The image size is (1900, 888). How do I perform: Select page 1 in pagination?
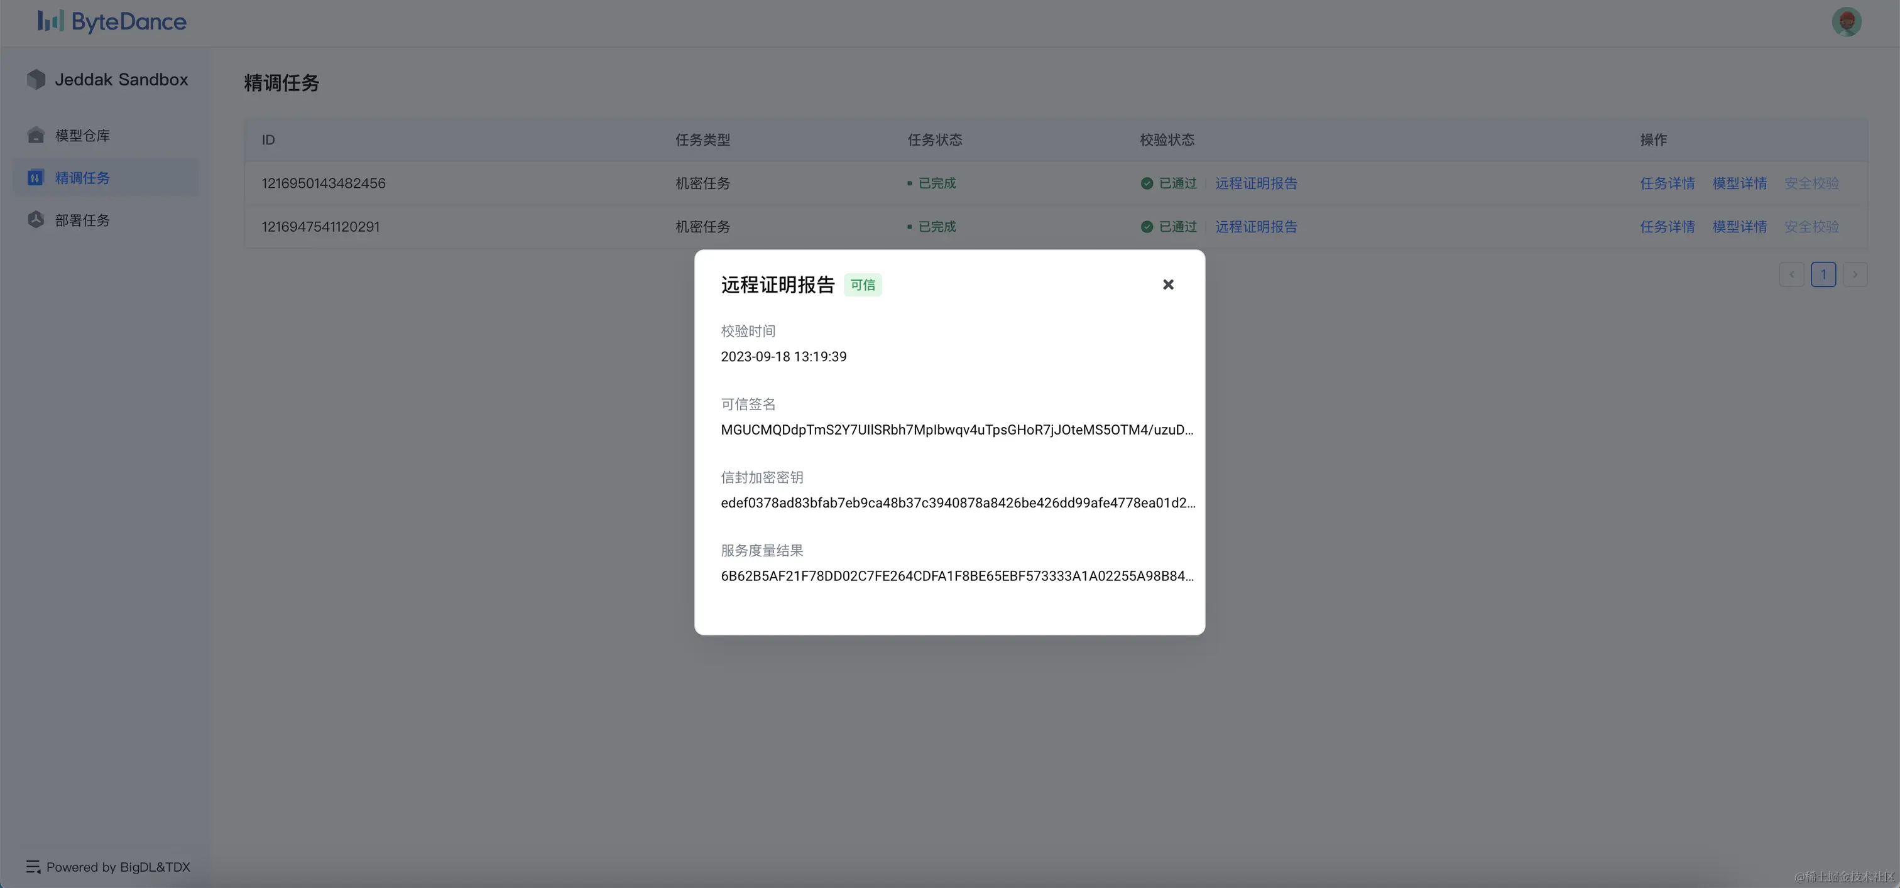1823,274
